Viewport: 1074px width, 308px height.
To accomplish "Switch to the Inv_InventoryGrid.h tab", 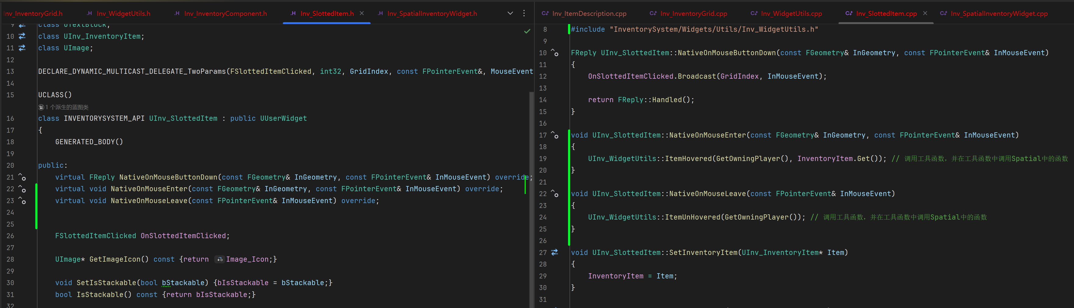I will tap(33, 13).
